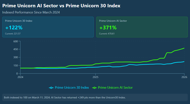The image size is (190, 104).
Task: Select the Prime Unicorn AI Sector summary card
Action: pos(142,27)
